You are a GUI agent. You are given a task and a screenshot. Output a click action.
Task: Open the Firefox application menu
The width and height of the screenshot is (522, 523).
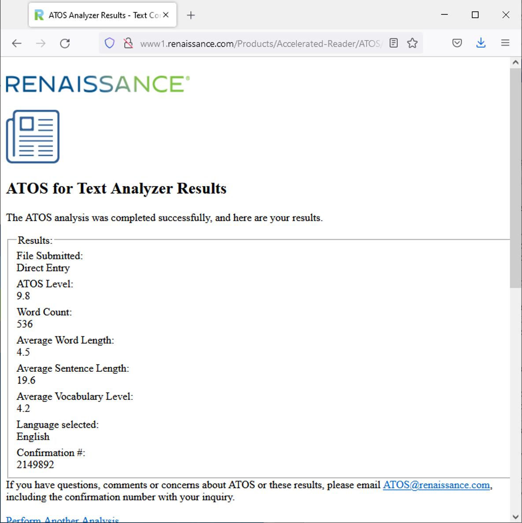[505, 43]
